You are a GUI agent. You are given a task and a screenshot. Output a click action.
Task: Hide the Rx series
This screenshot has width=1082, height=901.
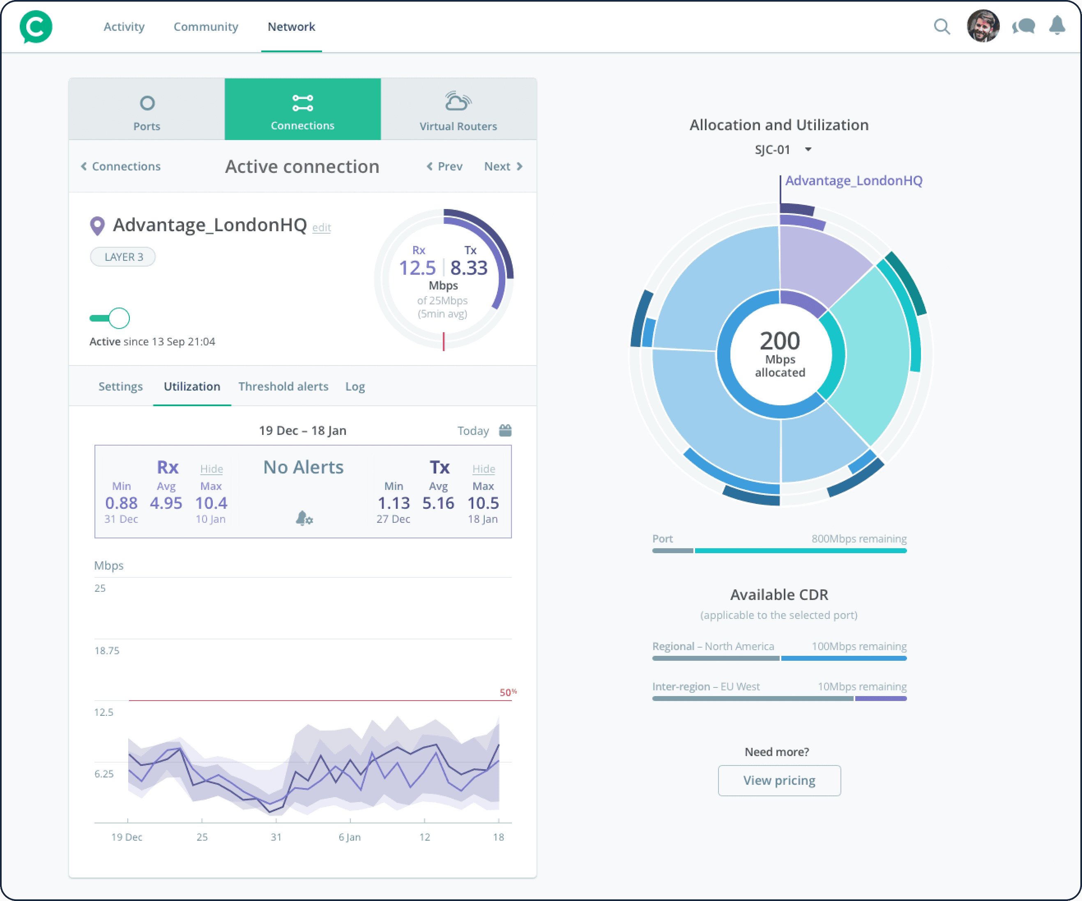(211, 469)
